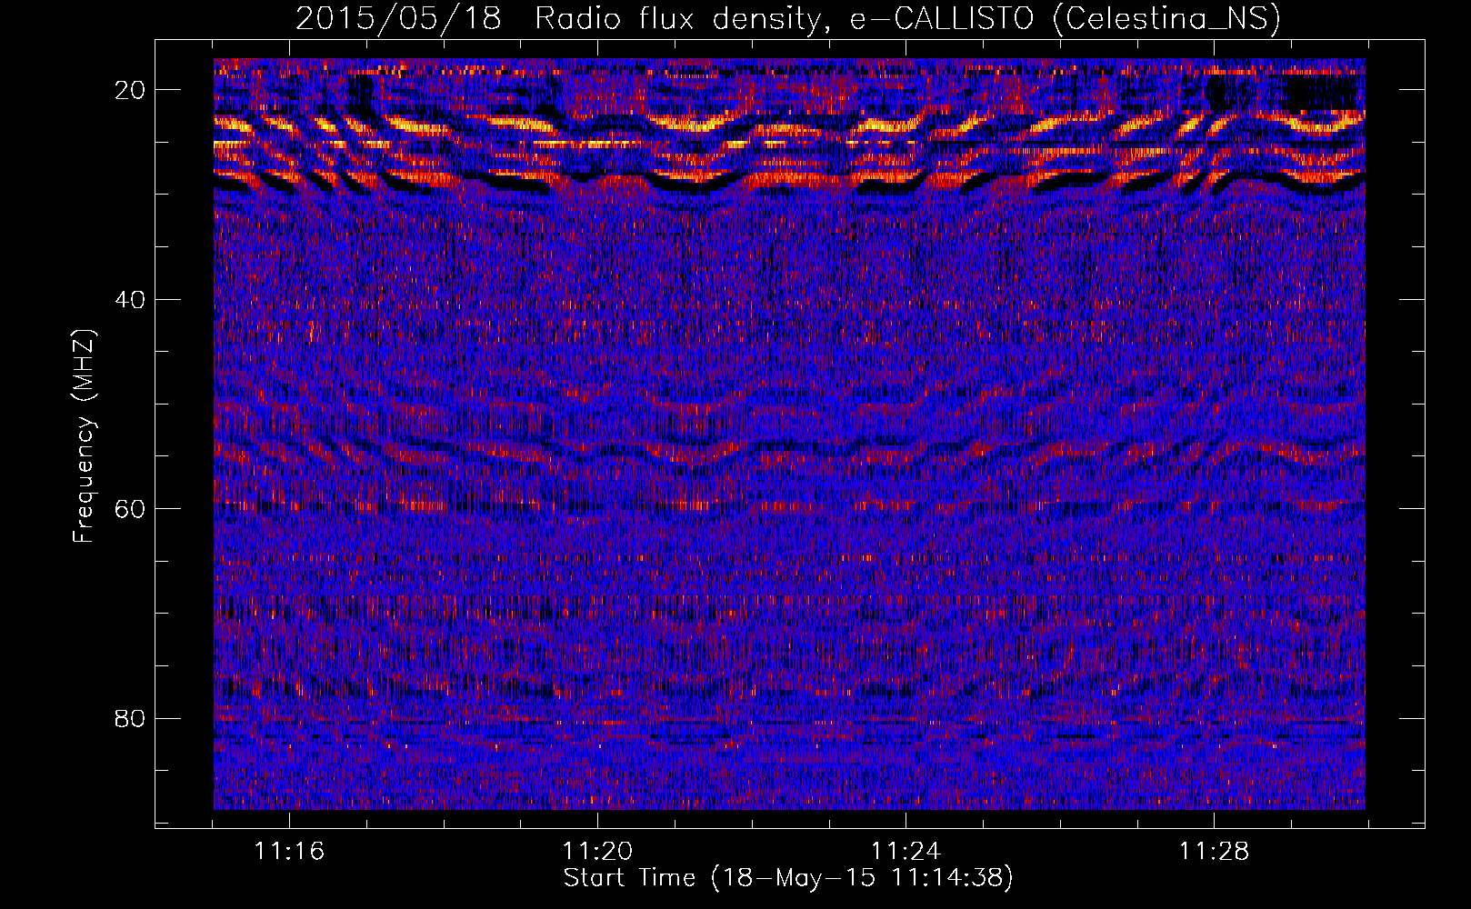Click the 11:16 time axis label
Viewport: 1471px width, 909px height.
click(x=289, y=852)
